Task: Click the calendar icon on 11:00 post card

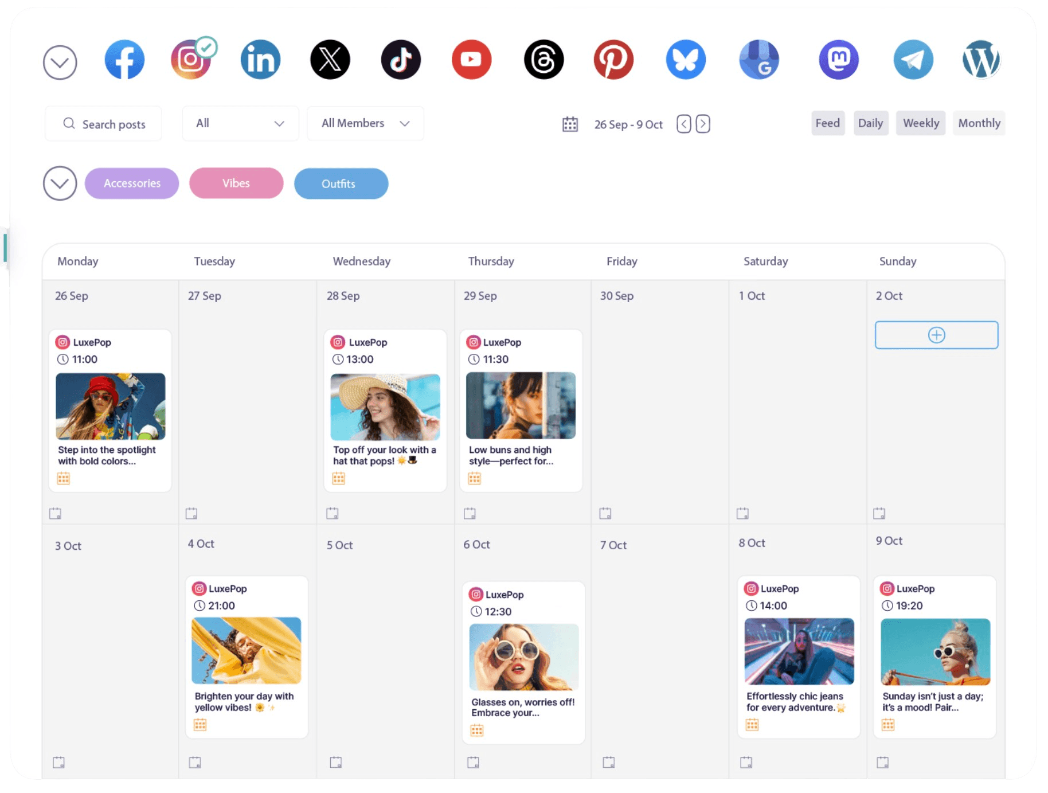Action: (x=64, y=478)
